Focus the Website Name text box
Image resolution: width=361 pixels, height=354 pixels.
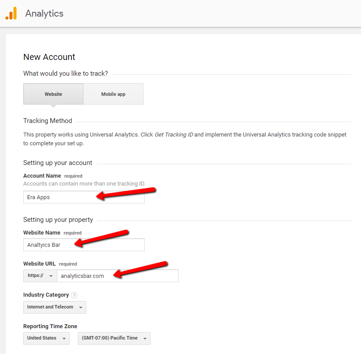[84, 245]
